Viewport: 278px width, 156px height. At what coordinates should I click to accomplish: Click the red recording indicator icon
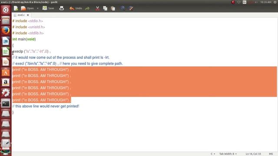233,2
